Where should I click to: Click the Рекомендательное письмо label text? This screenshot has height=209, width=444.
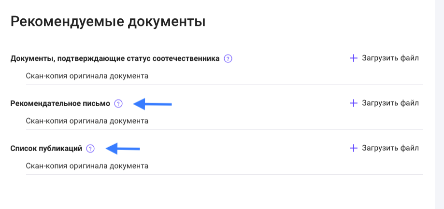click(x=60, y=103)
